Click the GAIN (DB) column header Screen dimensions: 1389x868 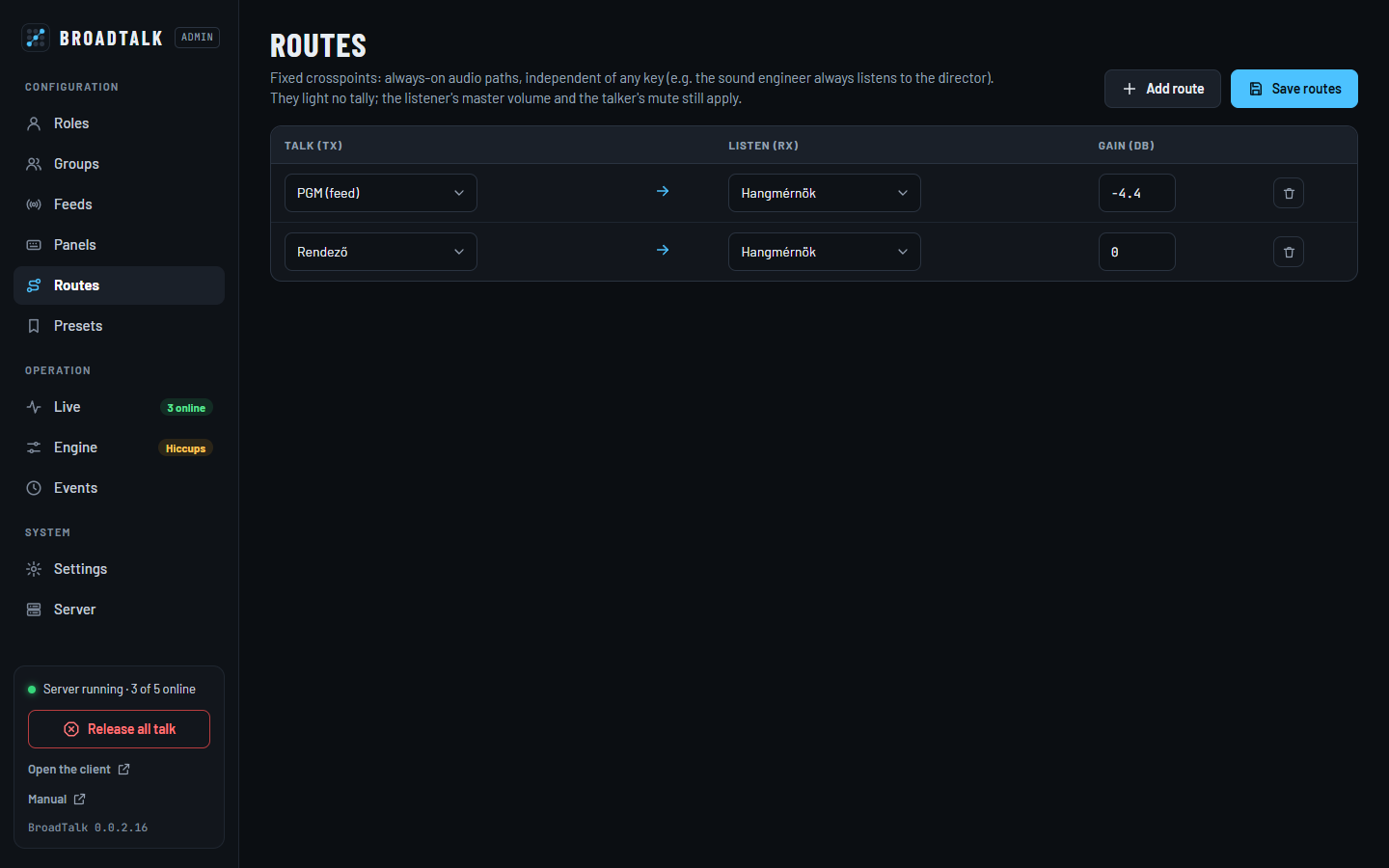click(x=1127, y=146)
